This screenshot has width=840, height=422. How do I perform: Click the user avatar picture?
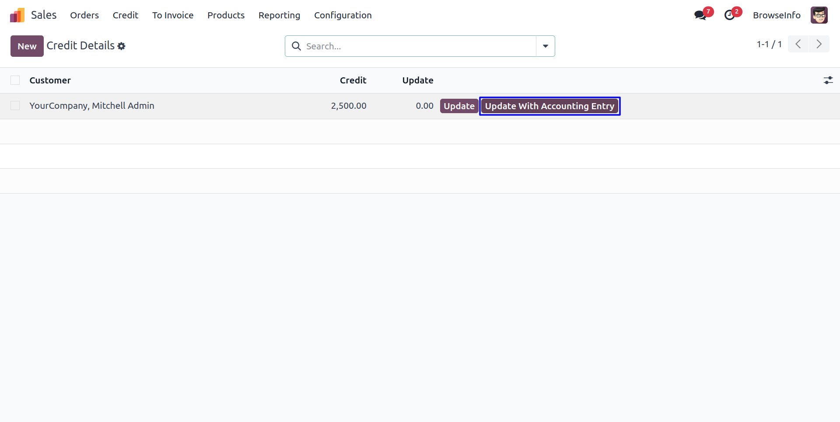[819, 15]
